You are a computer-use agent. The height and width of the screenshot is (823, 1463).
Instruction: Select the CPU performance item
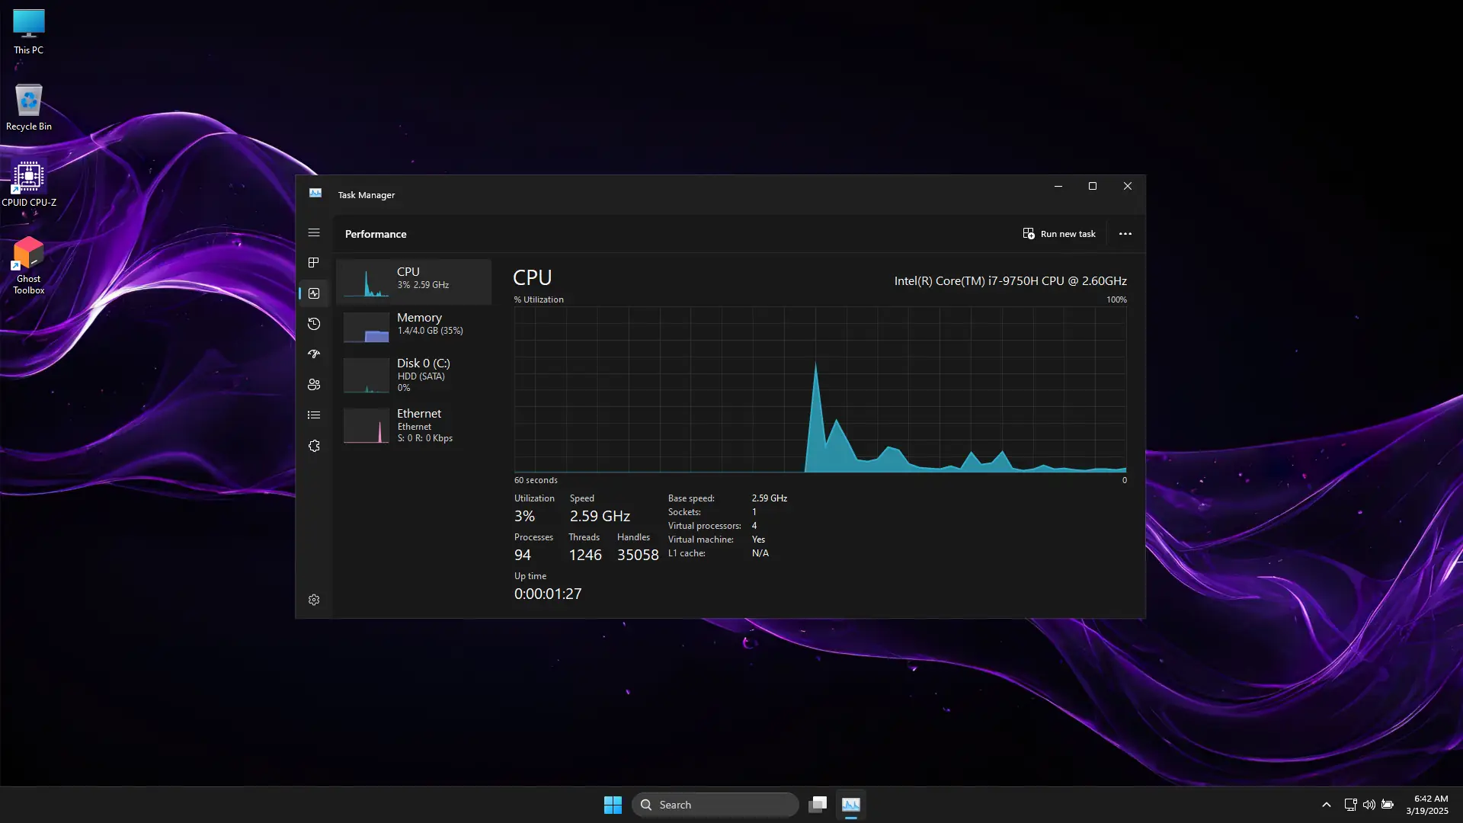point(414,281)
